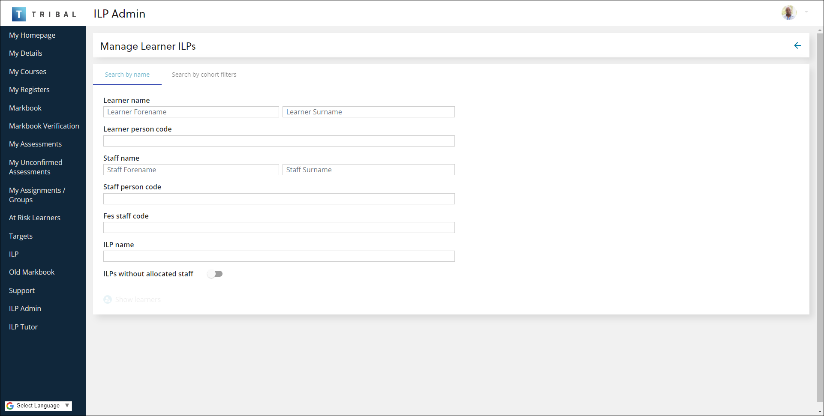Click the Google icon in language selector
Viewport: 824px width, 416px height.
point(10,406)
